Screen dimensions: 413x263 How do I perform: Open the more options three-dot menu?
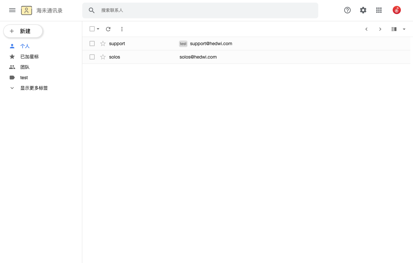click(122, 29)
